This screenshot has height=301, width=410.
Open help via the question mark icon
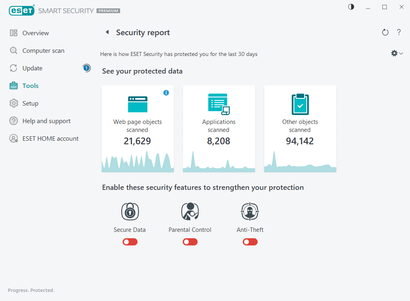tap(399, 32)
